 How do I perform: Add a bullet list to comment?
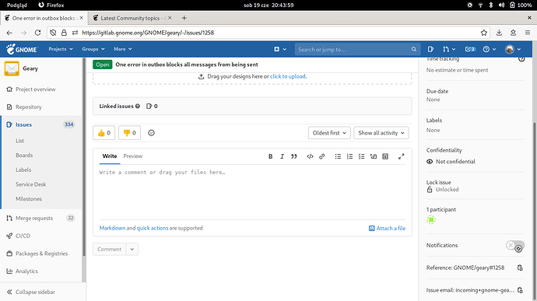(x=338, y=156)
